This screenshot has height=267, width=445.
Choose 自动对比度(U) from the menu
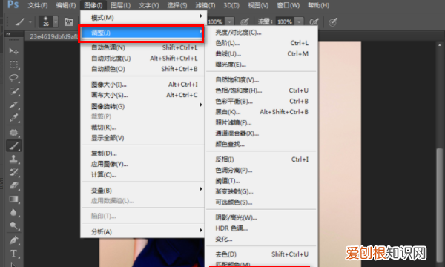144,59
